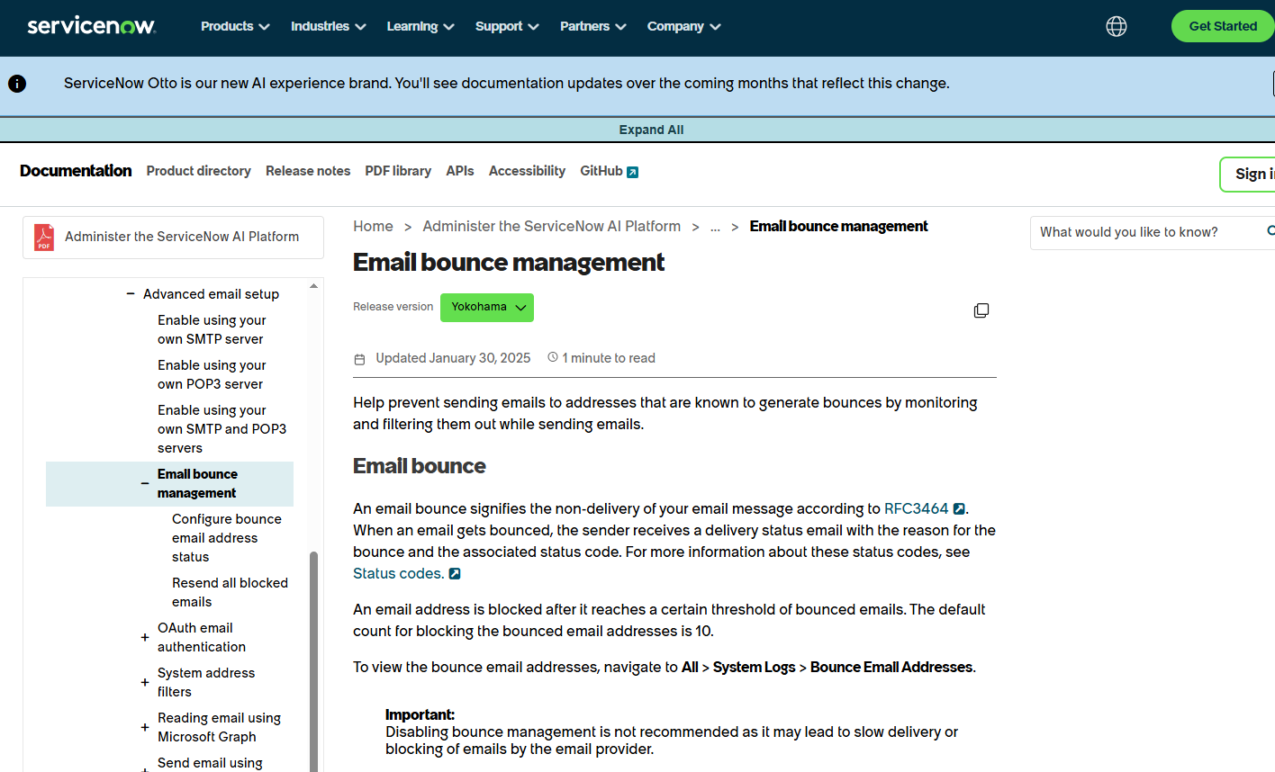Select Resend all blocked emails
The image size is (1275, 772).
(x=230, y=593)
